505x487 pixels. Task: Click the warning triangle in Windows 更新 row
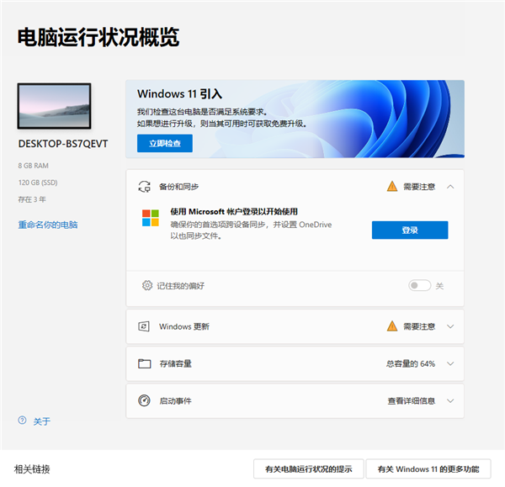[x=392, y=326]
